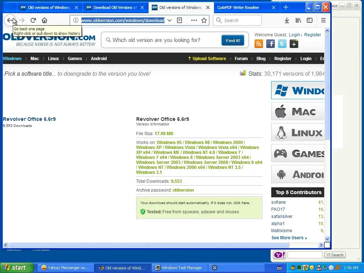The height and width of the screenshot is (273, 364).
Task: Expand the address bar history dropdown
Action: pos(170,20)
